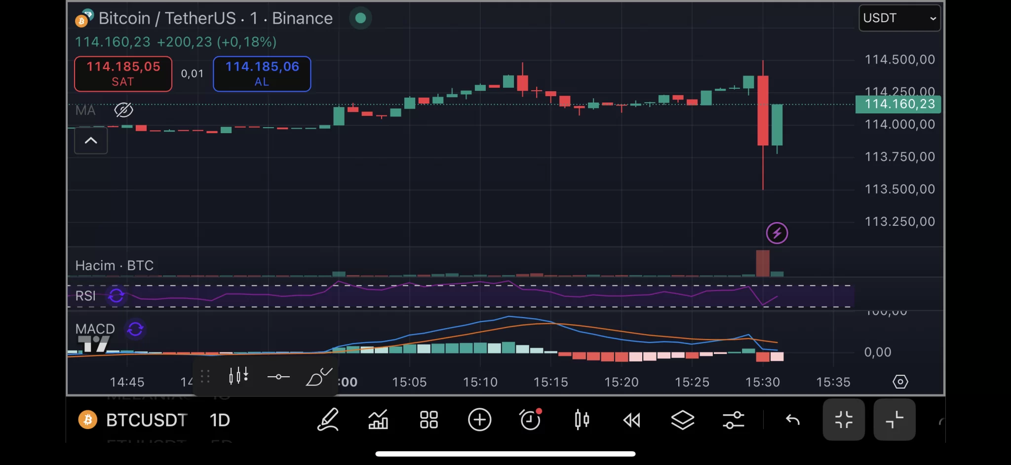Open the object layers icon

(x=683, y=420)
